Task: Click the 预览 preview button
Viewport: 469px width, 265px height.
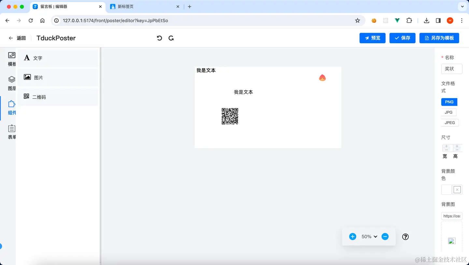Action: tap(372, 38)
